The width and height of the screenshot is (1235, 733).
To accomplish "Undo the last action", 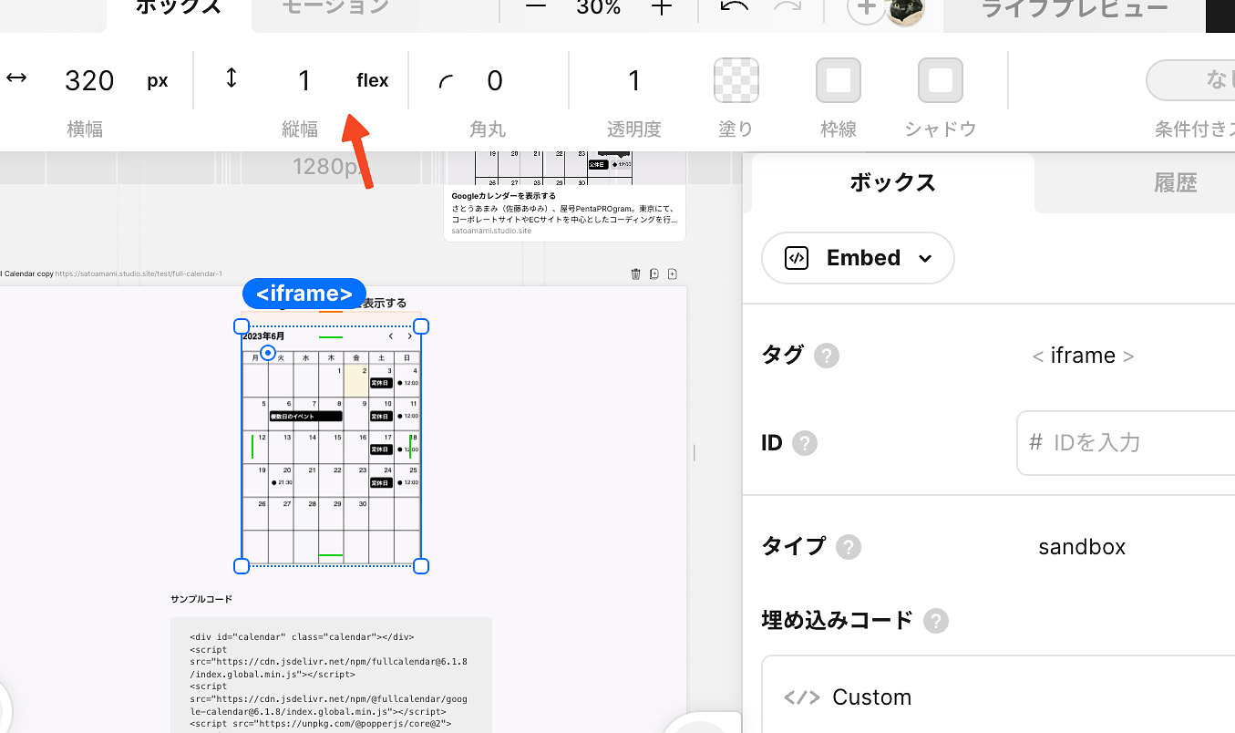I will point(734,7).
